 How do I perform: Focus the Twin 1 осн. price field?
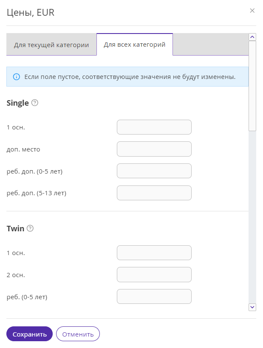154,253
